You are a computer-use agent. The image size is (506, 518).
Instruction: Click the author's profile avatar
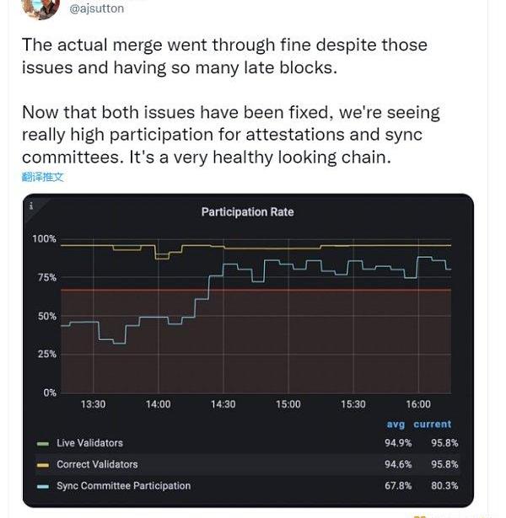coord(39,8)
